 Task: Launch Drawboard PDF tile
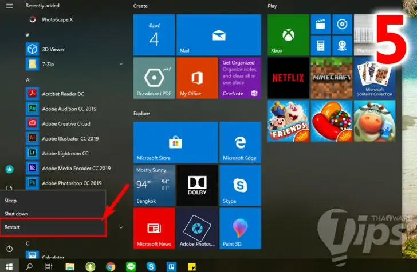(154, 78)
